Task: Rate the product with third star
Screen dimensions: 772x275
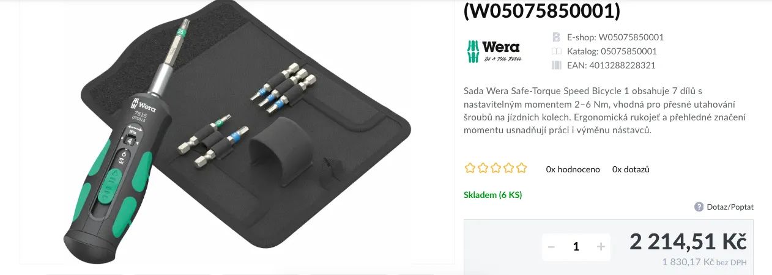Action: pos(495,168)
